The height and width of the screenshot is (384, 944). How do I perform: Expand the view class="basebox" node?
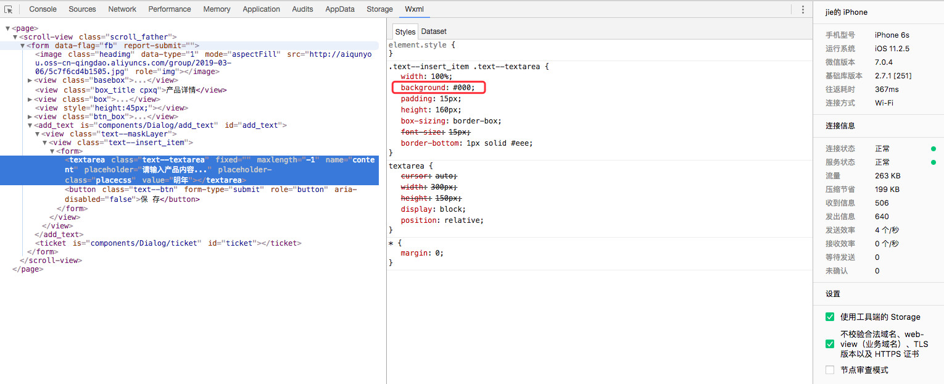click(x=30, y=80)
